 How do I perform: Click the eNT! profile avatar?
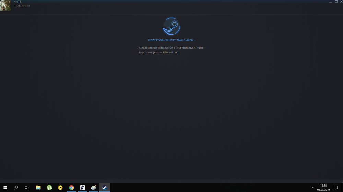pos(5,5)
